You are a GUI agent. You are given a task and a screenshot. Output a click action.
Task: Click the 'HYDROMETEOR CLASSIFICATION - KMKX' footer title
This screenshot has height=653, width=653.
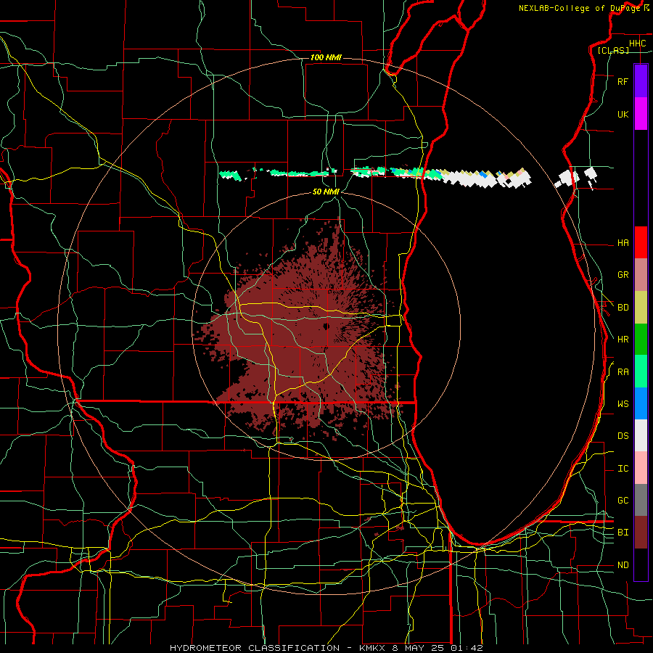[x=277, y=648]
